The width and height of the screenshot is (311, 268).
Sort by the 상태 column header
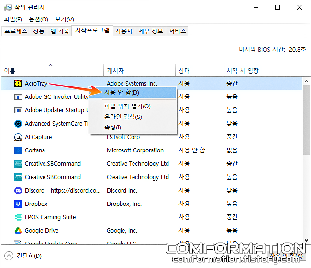(x=200, y=71)
